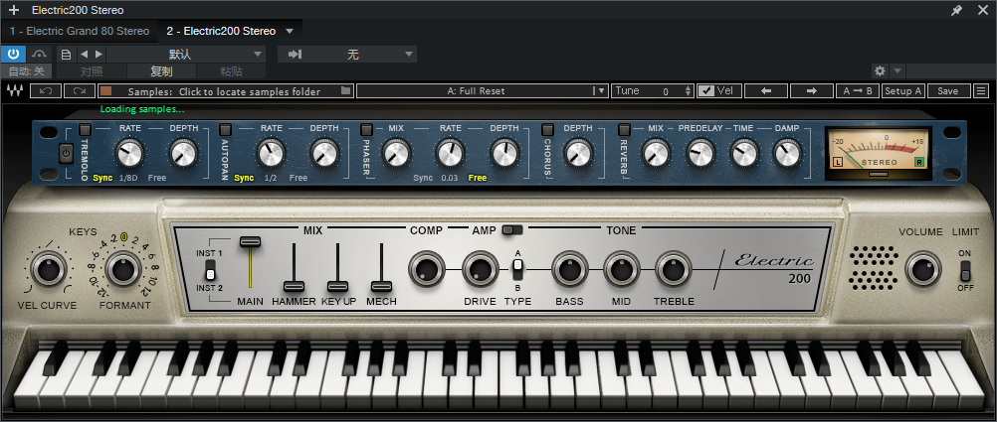Click the orange samples status square
The width and height of the screenshot is (997, 422).
[x=105, y=90]
